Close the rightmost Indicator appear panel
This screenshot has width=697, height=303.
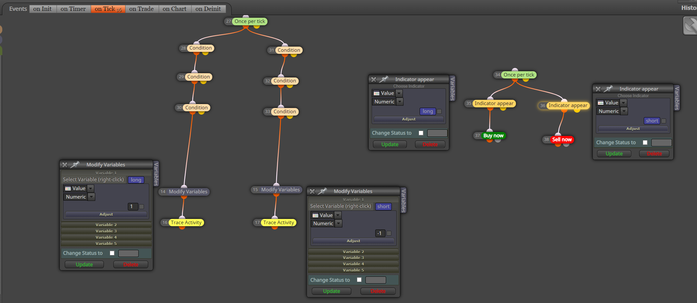[x=598, y=89]
